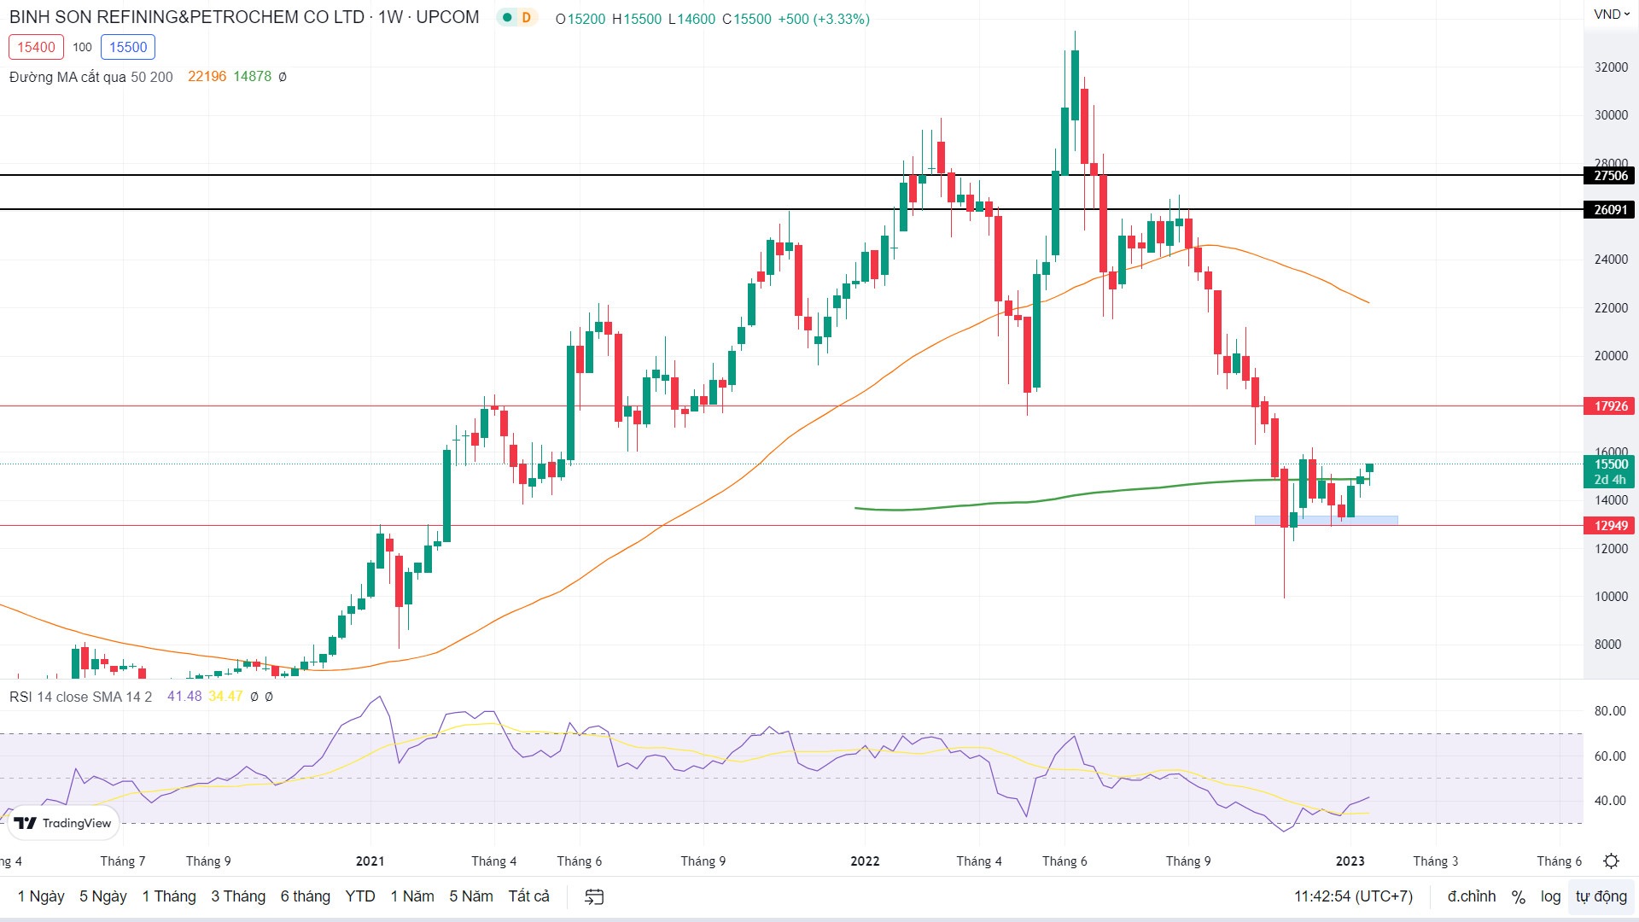This screenshot has width=1639, height=922.
Task: Select the 26091 horizontal line price label
Action: coord(1610,210)
